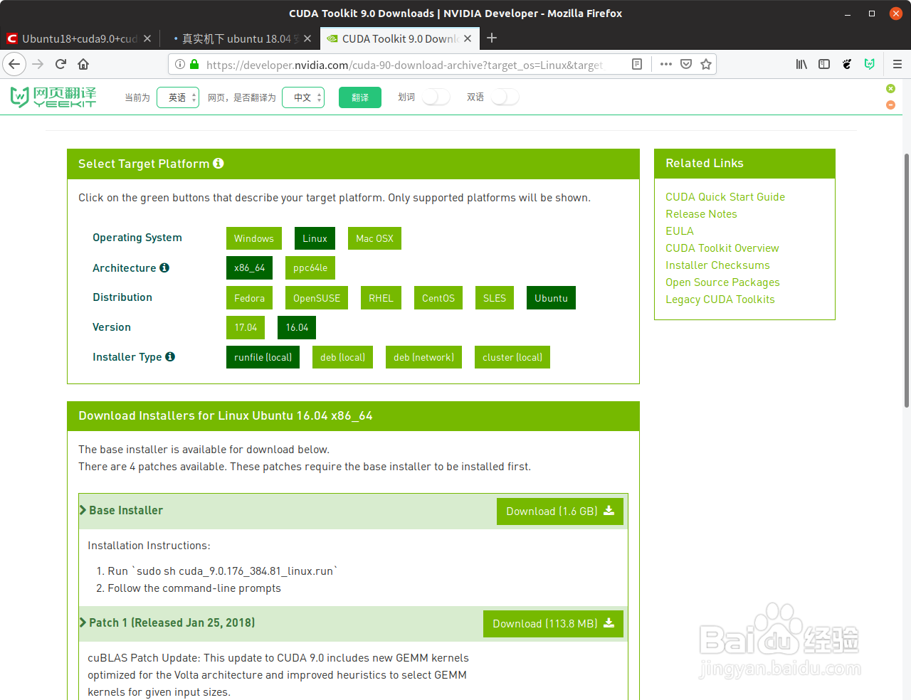
Task: Show sidebars button in toolbar
Action: click(x=824, y=64)
